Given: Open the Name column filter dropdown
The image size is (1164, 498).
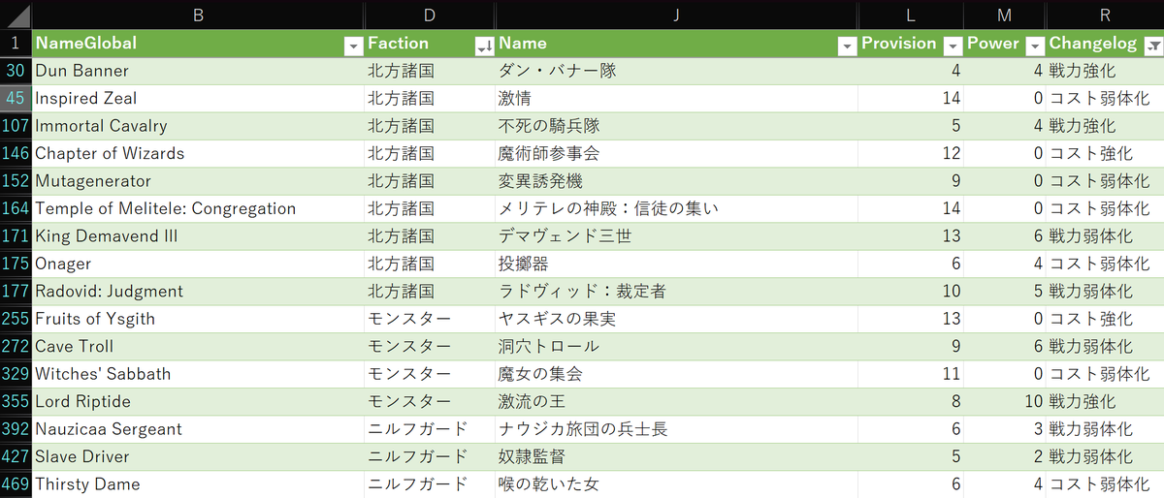Looking at the screenshot, I should tap(847, 45).
